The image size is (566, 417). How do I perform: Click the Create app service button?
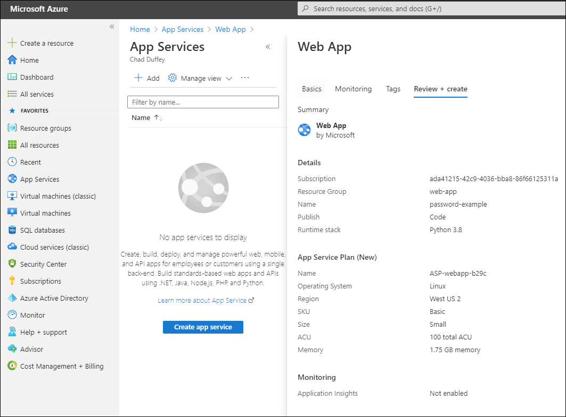(203, 327)
